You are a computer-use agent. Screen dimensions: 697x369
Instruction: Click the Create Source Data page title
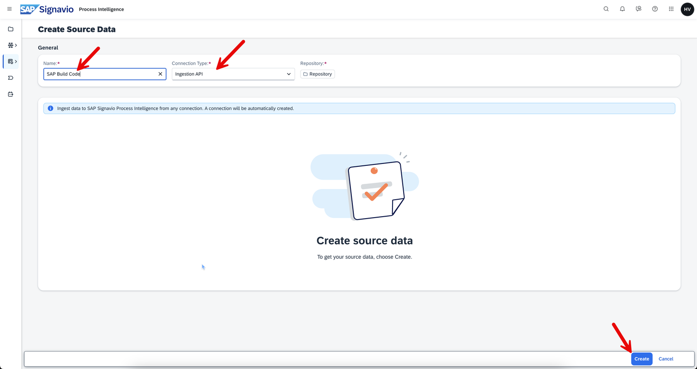(x=76, y=29)
